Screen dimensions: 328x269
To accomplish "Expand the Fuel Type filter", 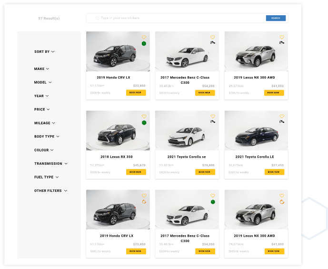I will point(46,177).
